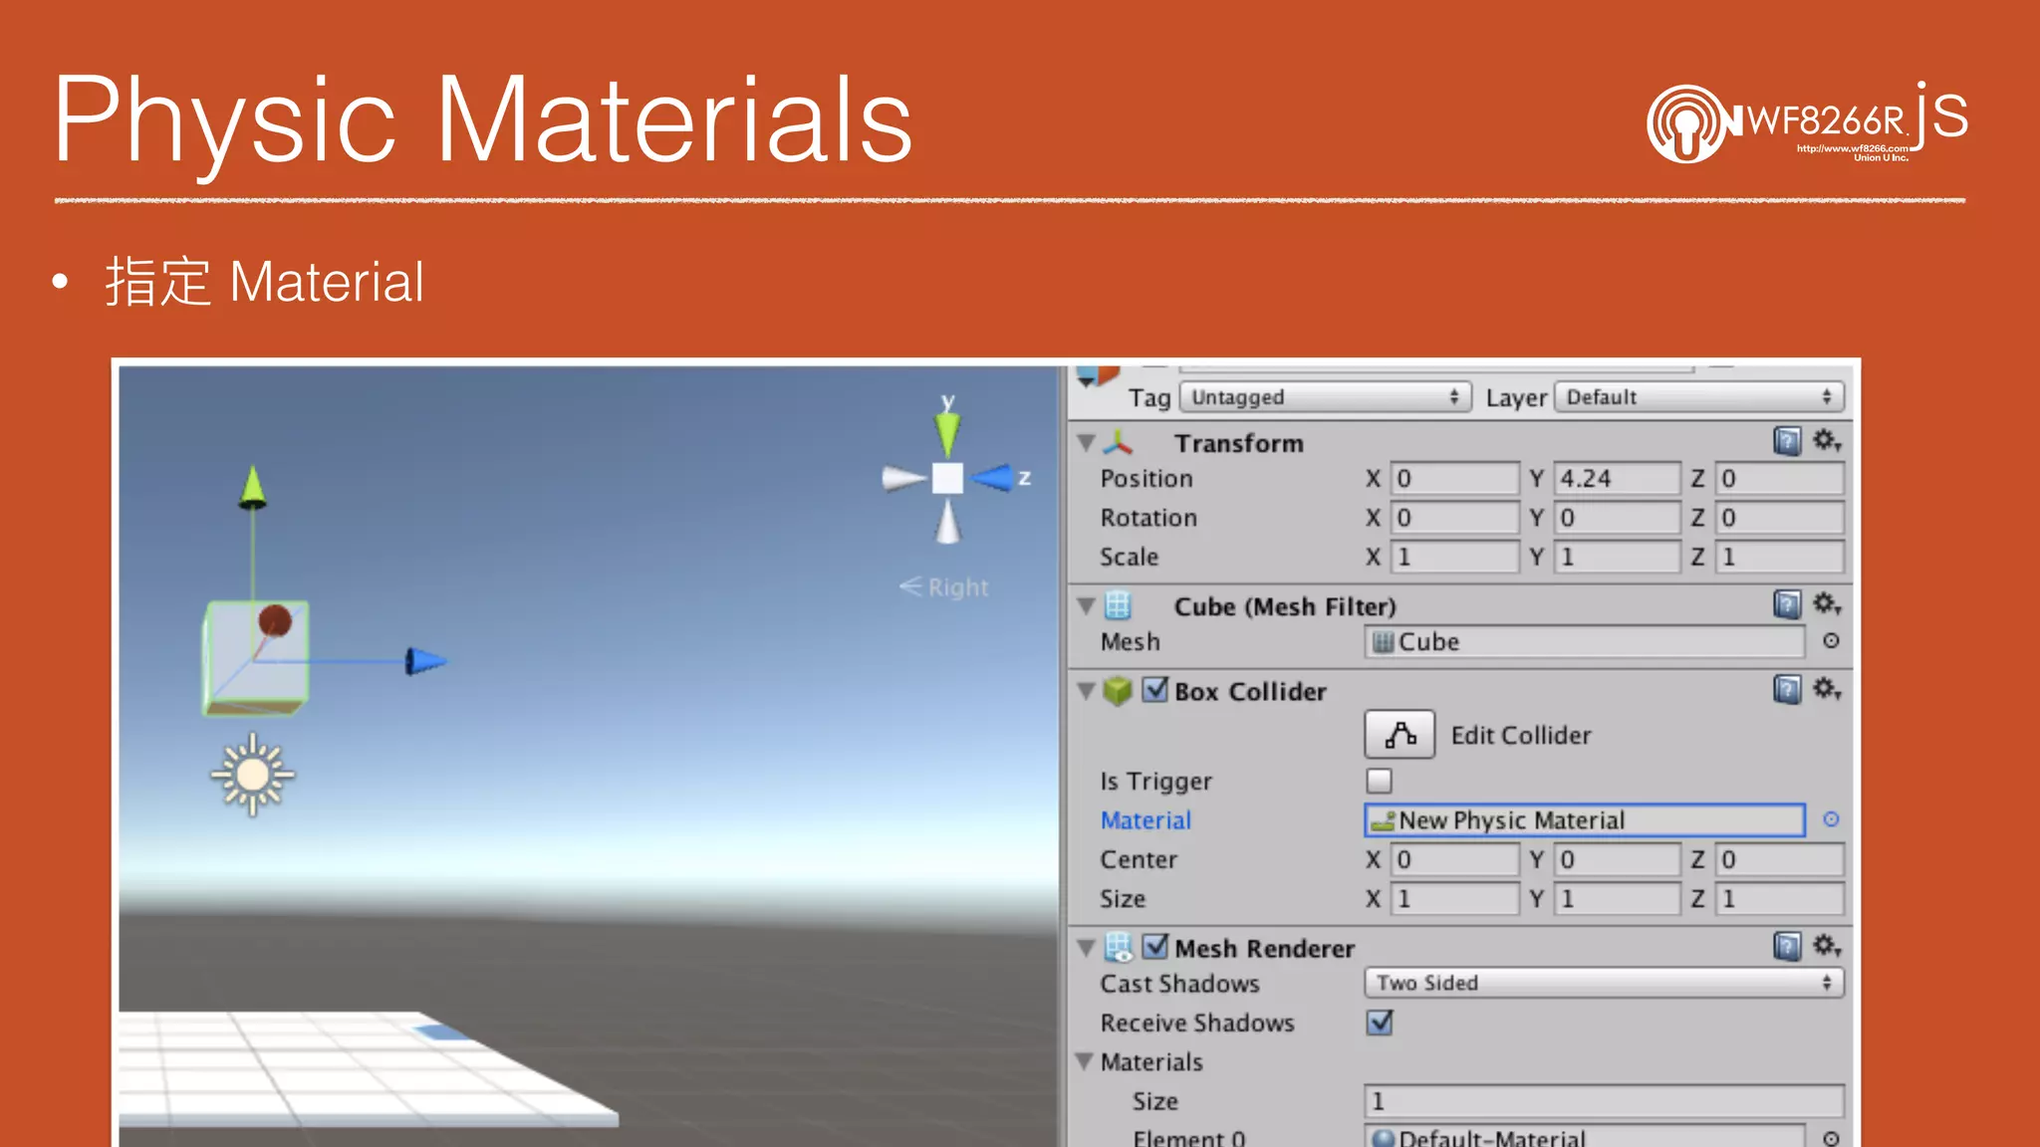Click the Scale X field

1455,557
